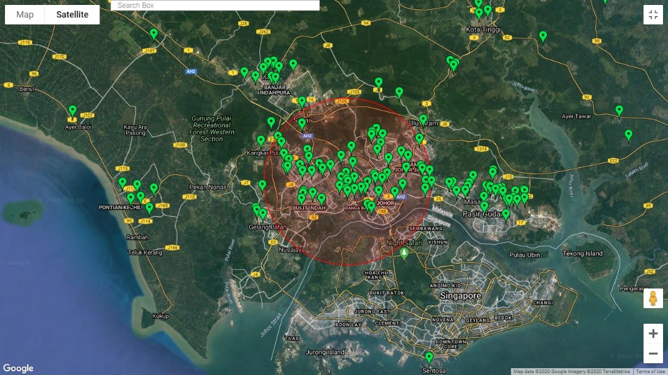Select the green marker on Ulu Tiram label
The height and width of the screenshot is (375, 668).
(423, 119)
